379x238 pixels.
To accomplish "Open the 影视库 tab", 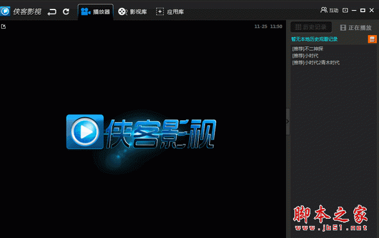I will (133, 12).
